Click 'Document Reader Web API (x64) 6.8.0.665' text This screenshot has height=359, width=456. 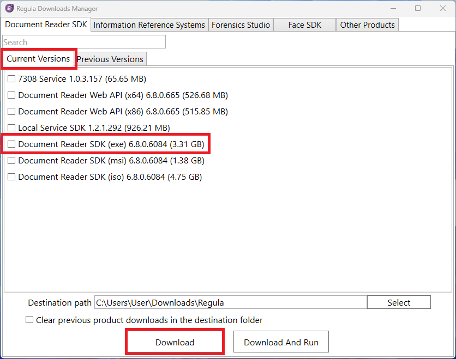tap(99, 95)
